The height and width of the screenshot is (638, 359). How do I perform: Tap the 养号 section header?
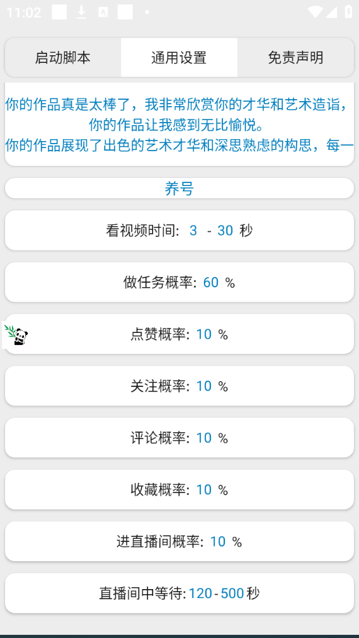[179, 188]
